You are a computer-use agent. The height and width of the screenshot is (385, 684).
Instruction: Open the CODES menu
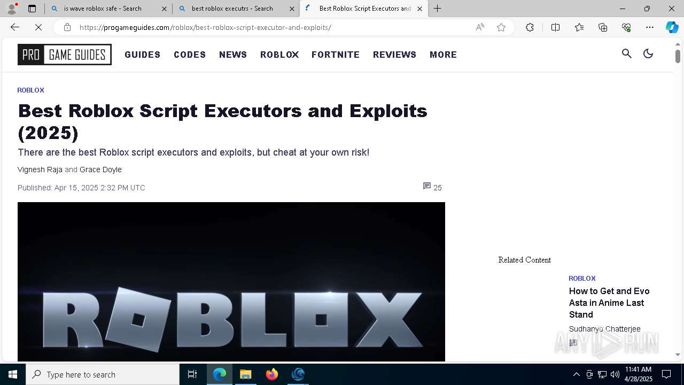pyautogui.click(x=190, y=55)
